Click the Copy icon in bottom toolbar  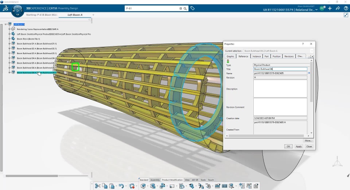(x=105, y=186)
